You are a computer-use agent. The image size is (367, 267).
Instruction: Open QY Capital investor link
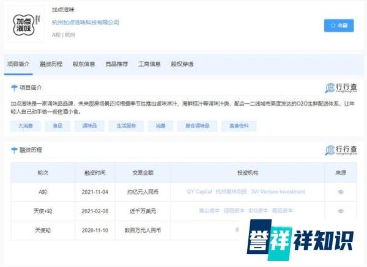tap(199, 192)
